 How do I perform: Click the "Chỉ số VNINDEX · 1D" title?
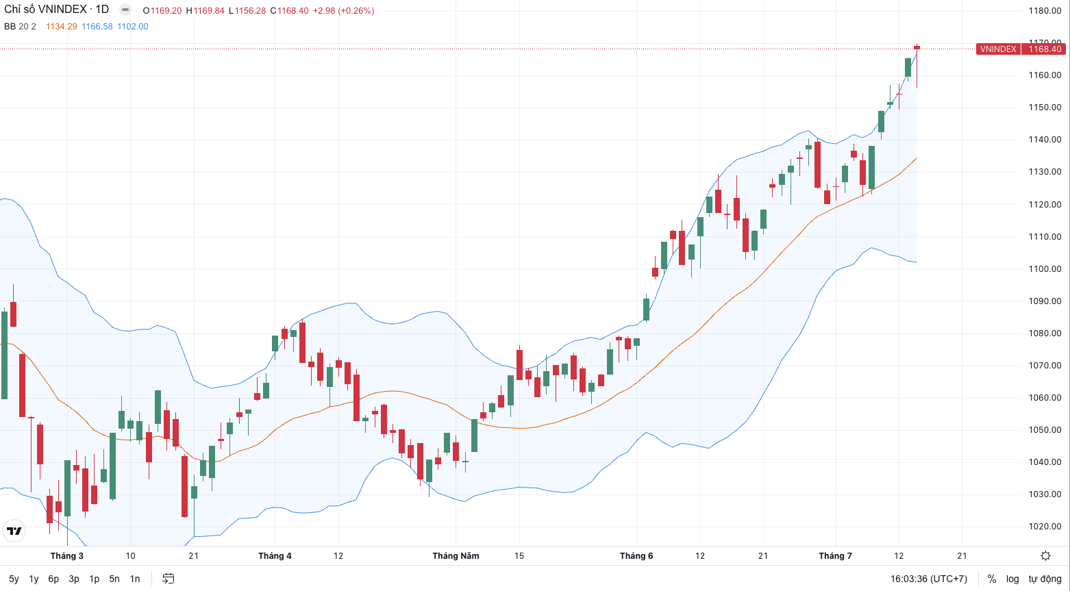57,10
